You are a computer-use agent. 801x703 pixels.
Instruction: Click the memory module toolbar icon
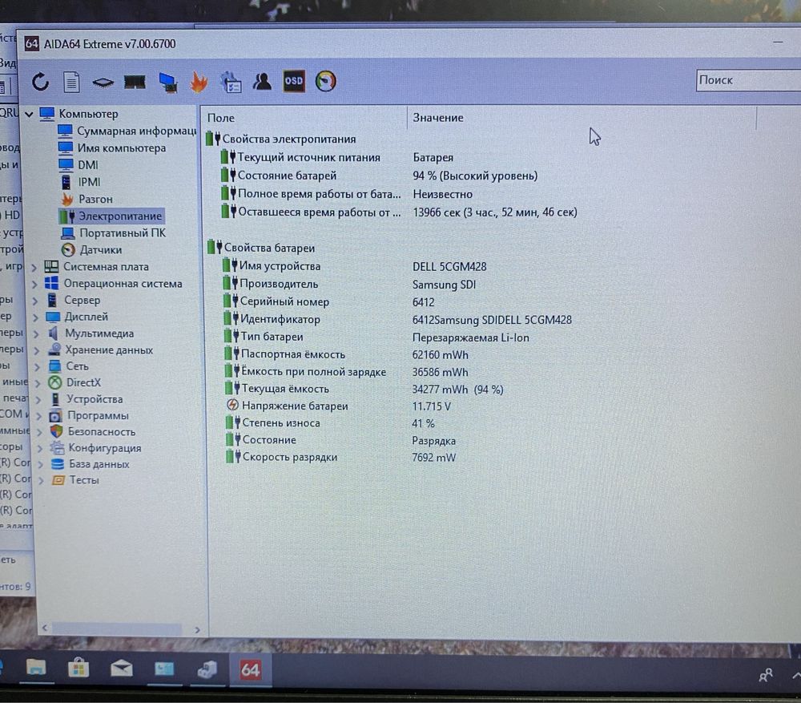tap(135, 82)
